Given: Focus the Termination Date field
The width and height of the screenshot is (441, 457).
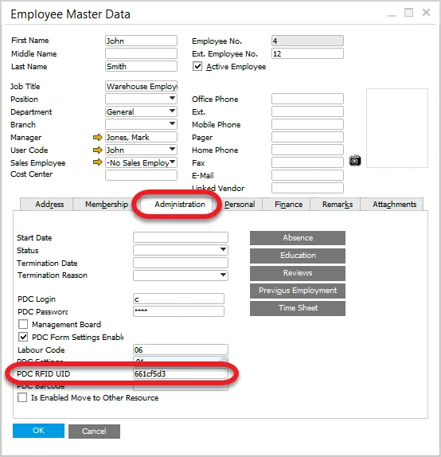Looking at the screenshot, I should point(181,263).
